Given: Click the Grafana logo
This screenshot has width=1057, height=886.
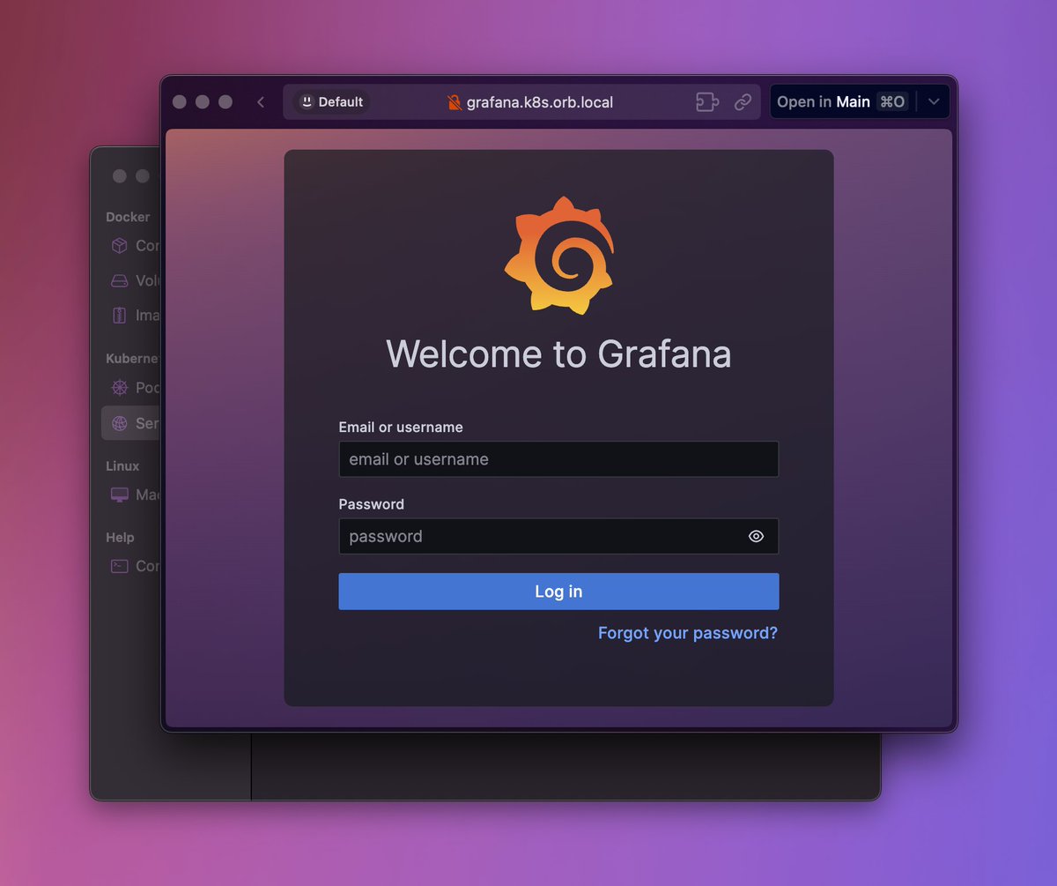Looking at the screenshot, I should (559, 256).
